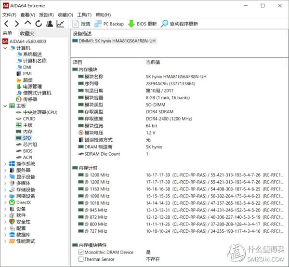
Task: Open 报告 report button
Action: 81,24
